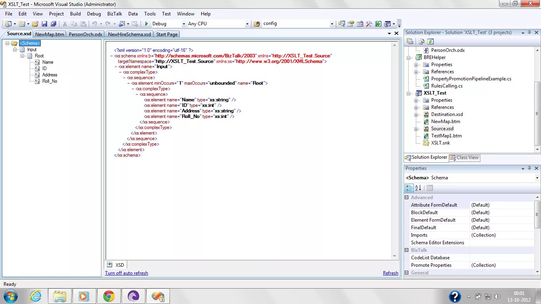
Task: Click the Start Debugging green arrow
Action: click(x=147, y=24)
